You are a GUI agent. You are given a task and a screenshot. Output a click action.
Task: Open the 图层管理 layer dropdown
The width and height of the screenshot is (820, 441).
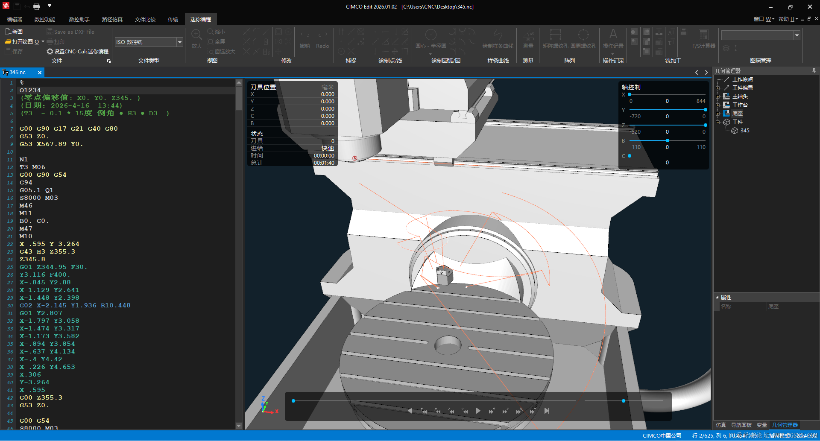tap(797, 35)
